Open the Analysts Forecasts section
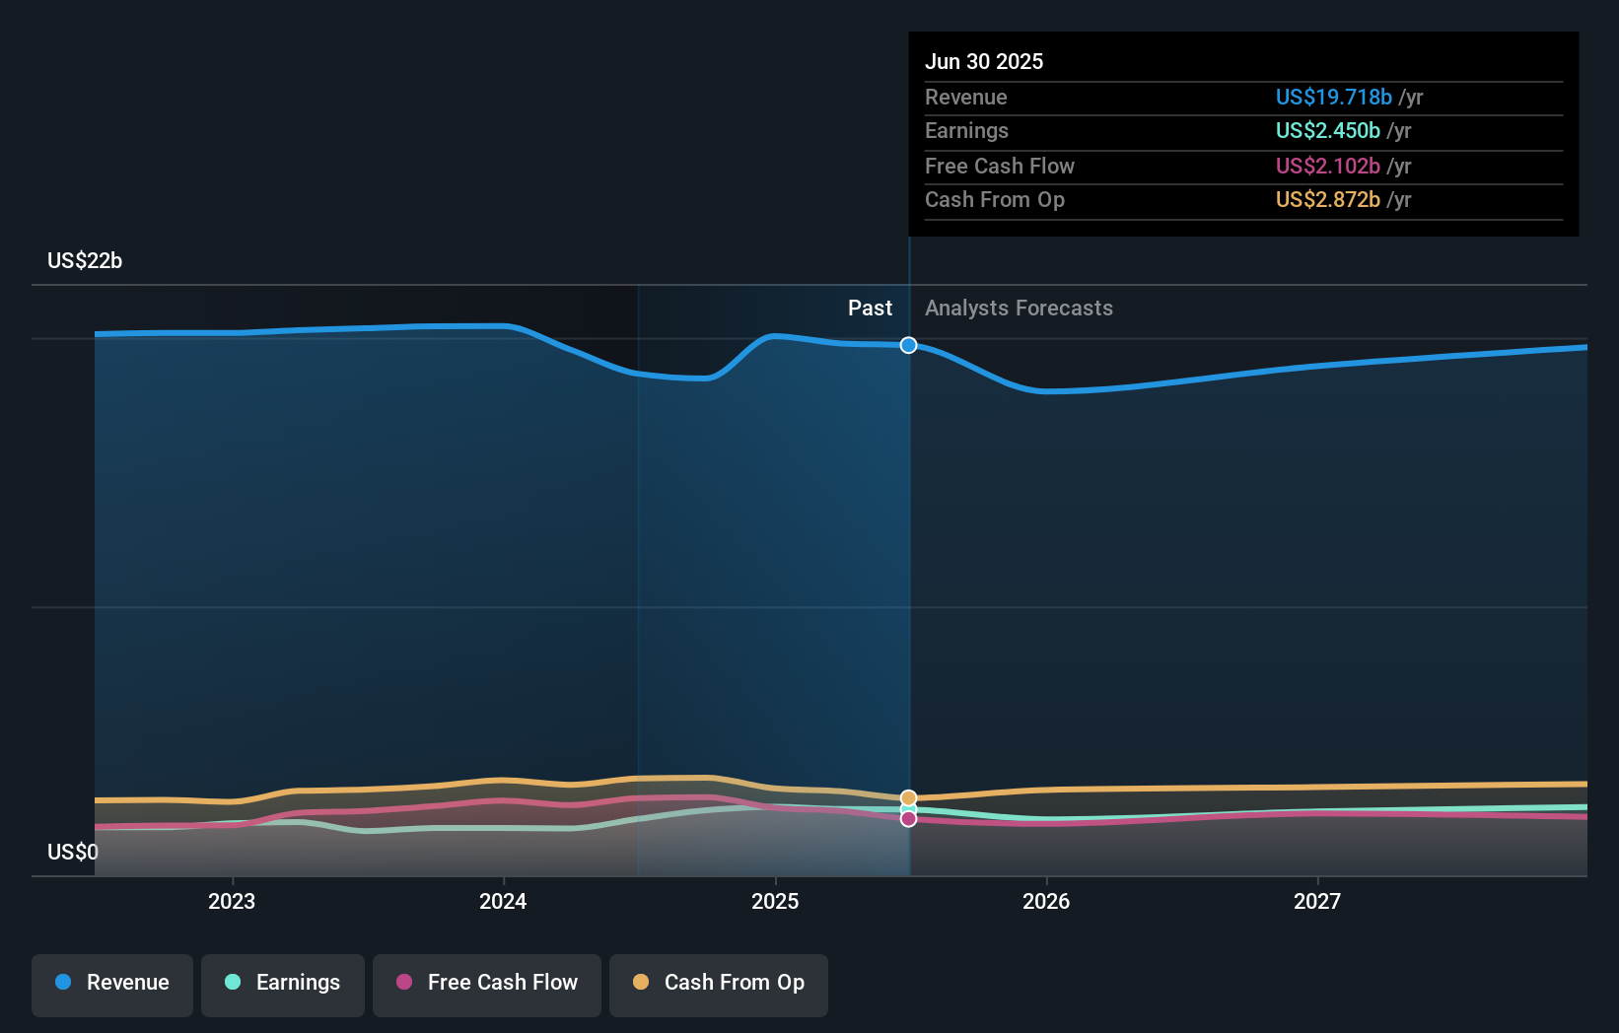Screen dimensions: 1619x1033 1019,308
